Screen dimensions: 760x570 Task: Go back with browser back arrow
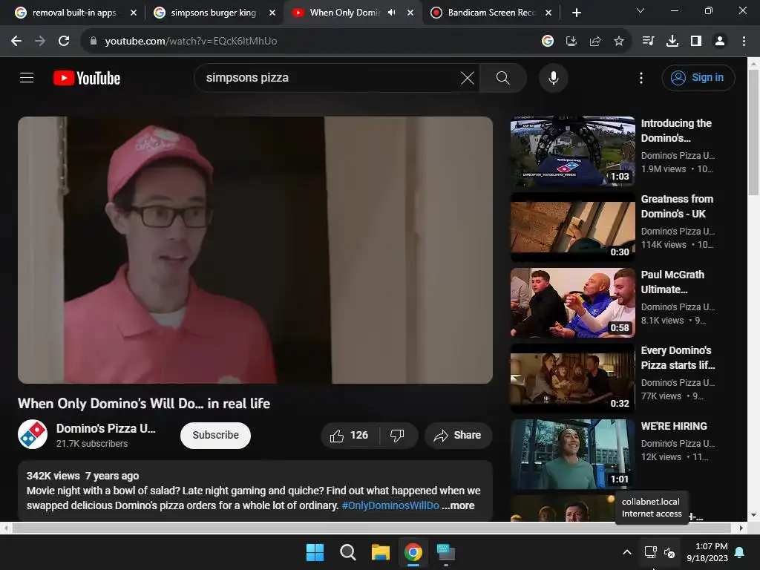(16, 42)
